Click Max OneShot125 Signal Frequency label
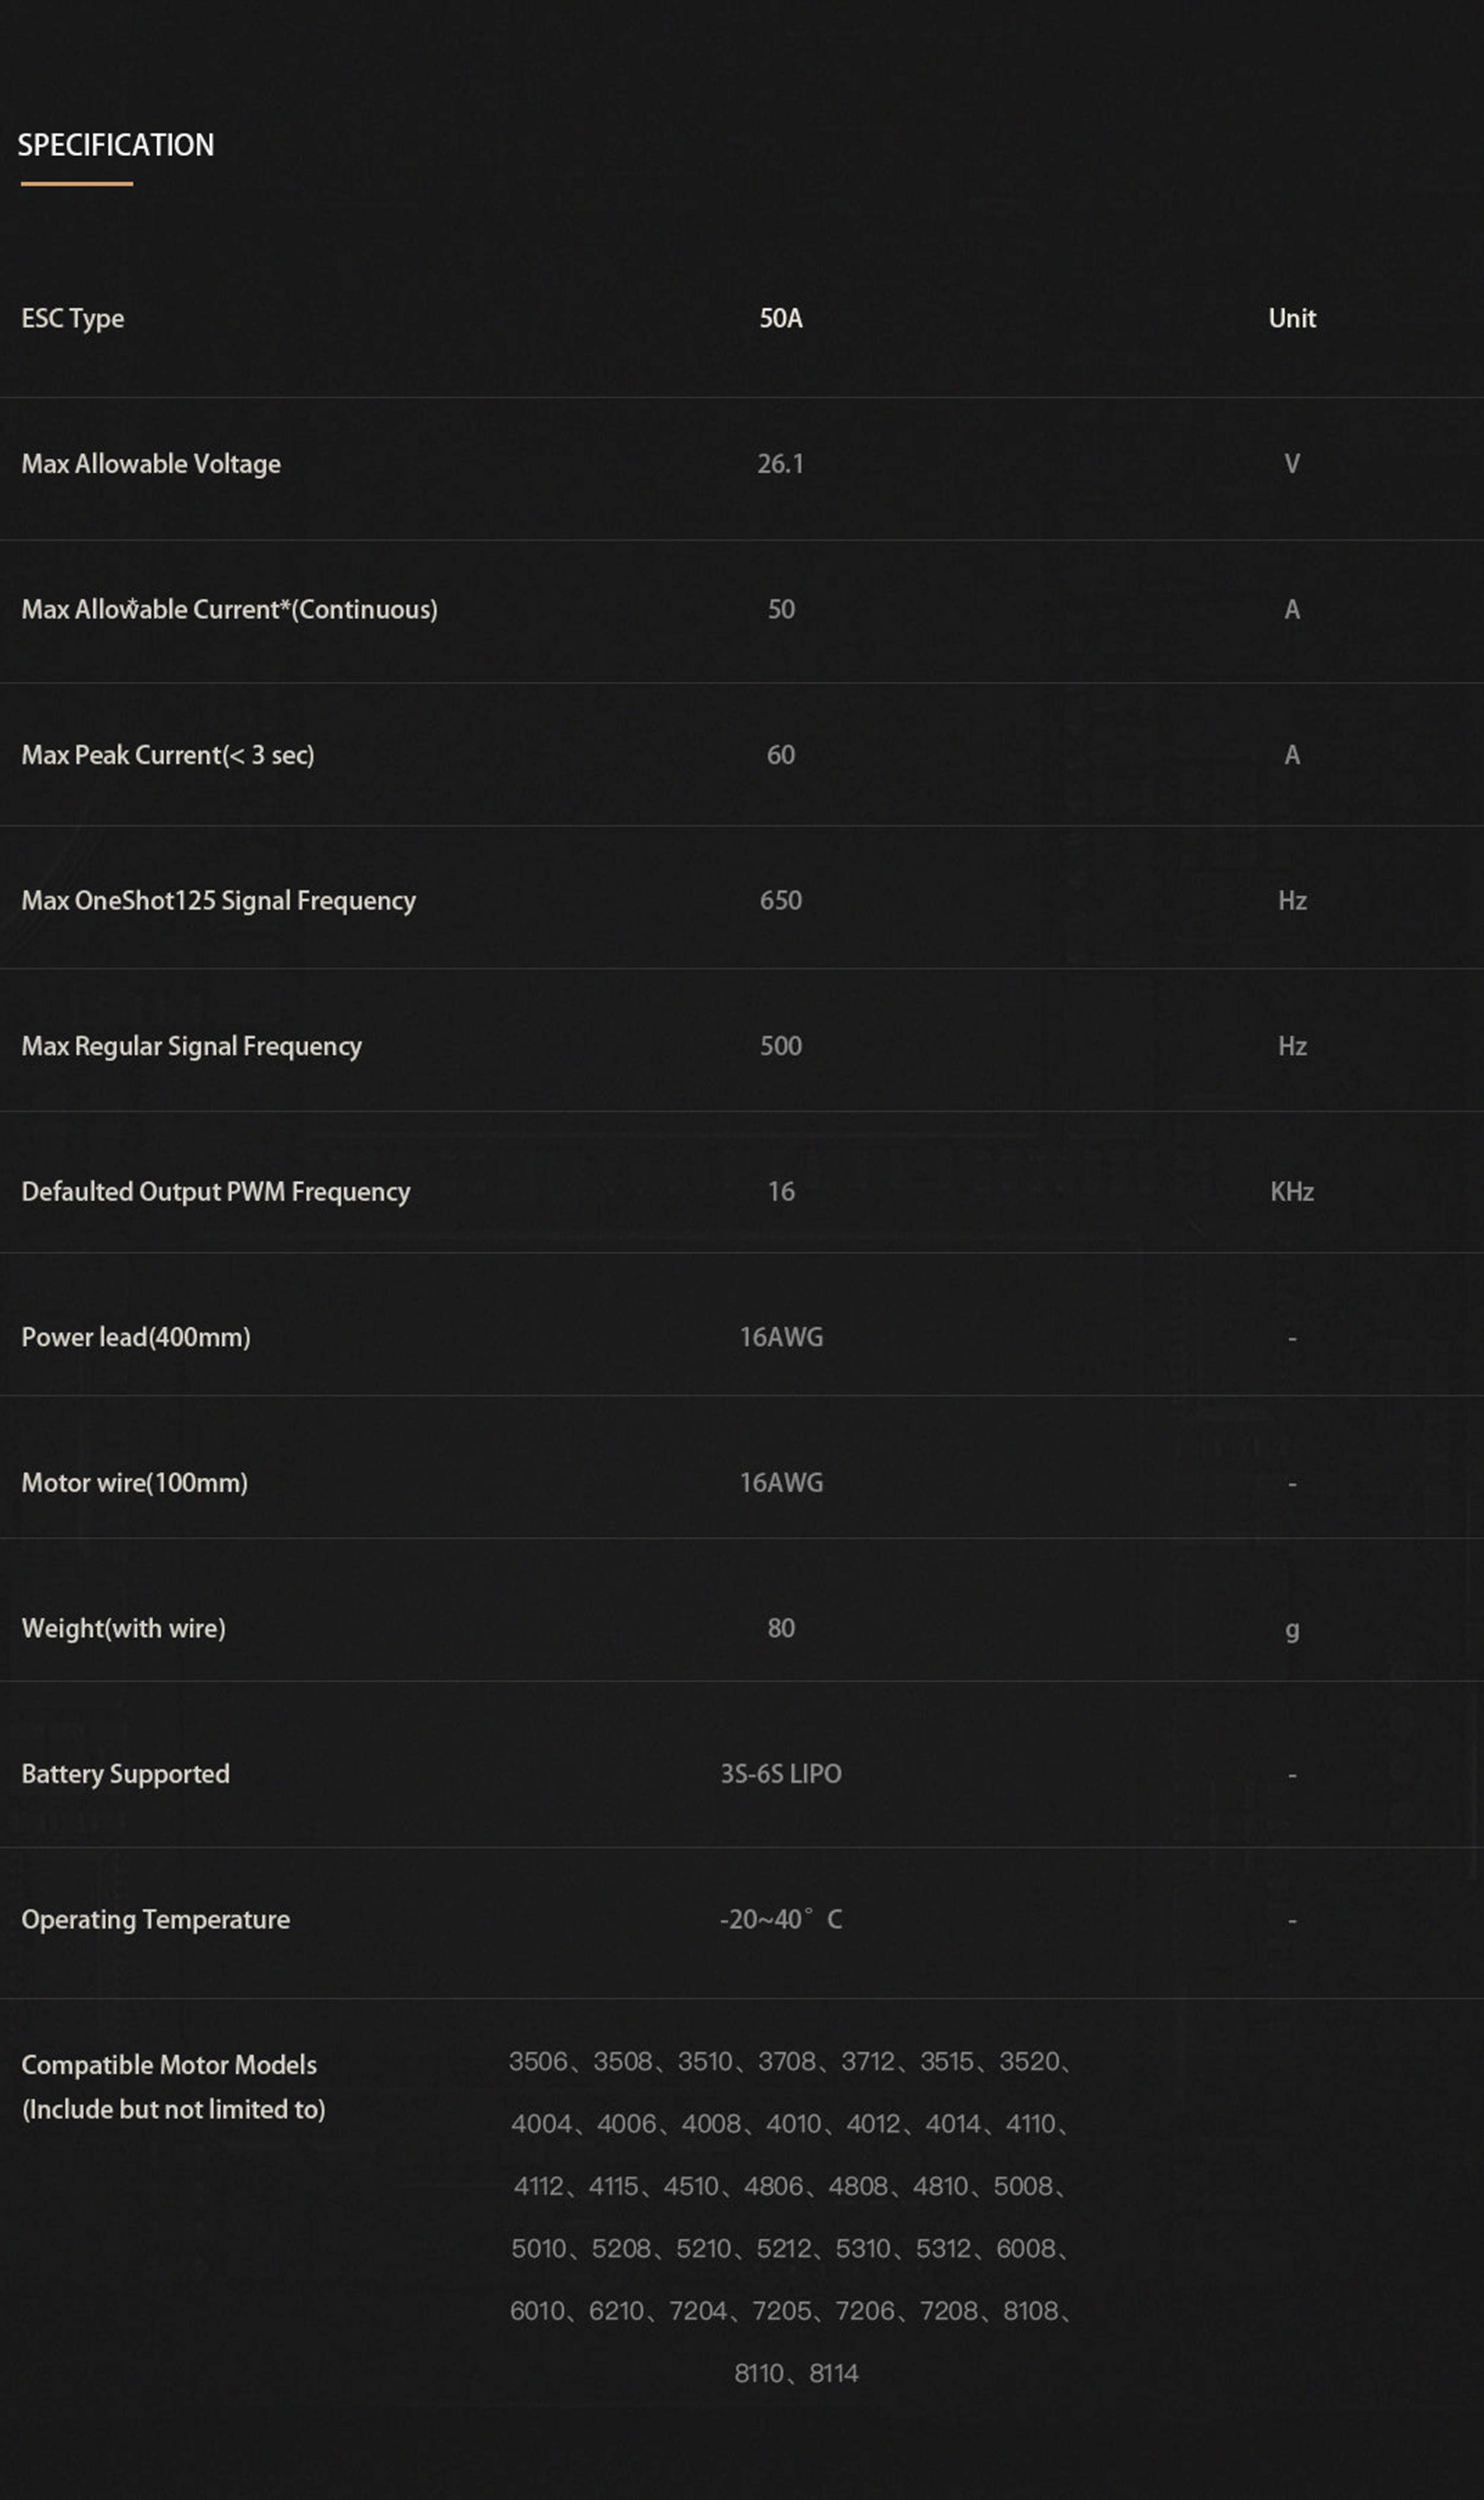The width and height of the screenshot is (1484, 2500). (218, 900)
